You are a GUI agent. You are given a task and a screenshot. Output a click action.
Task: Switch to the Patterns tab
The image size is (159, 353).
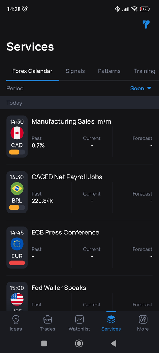click(109, 71)
